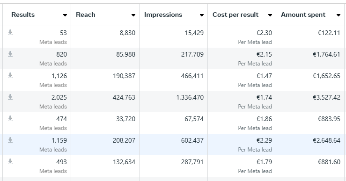Sort by the Cost per result header

point(236,15)
